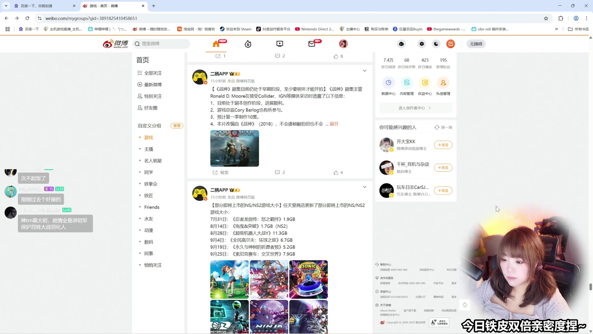Open the God of War thumbnail image
This screenshot has height=334, width=593.
pos(235,148)
